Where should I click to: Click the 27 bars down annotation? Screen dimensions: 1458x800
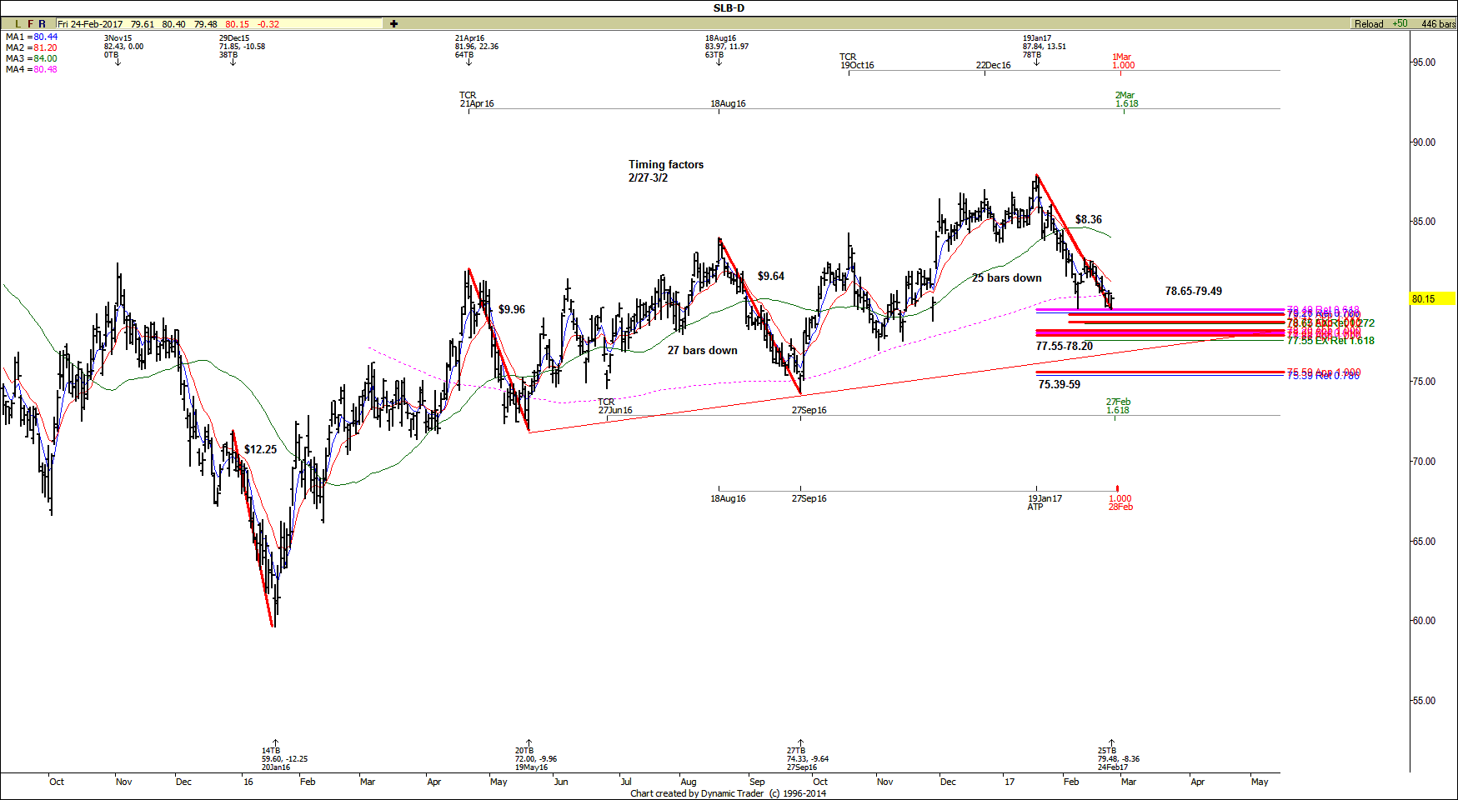702,350
